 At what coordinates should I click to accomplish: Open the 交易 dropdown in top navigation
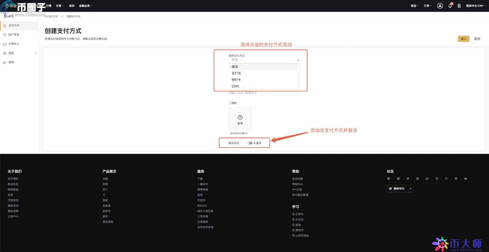click(60, 6)
